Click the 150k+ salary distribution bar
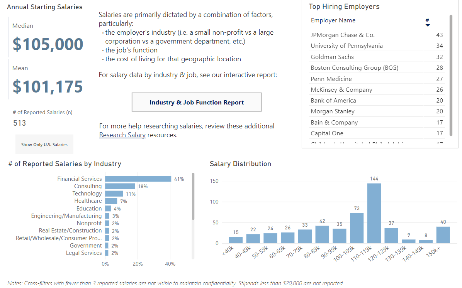 click(443, 235)
